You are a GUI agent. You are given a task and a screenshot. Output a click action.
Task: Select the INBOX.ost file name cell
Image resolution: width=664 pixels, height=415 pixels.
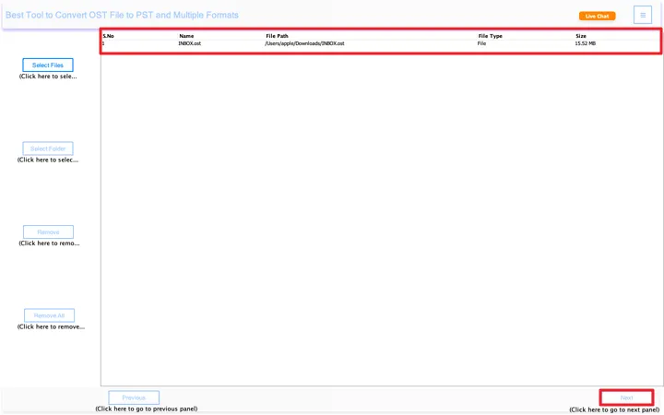(190, 43)
